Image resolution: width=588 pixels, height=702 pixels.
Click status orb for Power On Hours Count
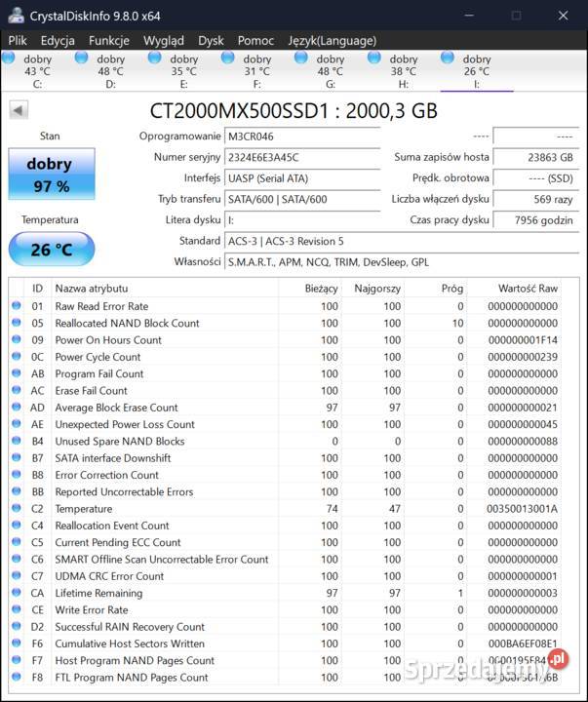pyautogui.click(x=17, y=339)
